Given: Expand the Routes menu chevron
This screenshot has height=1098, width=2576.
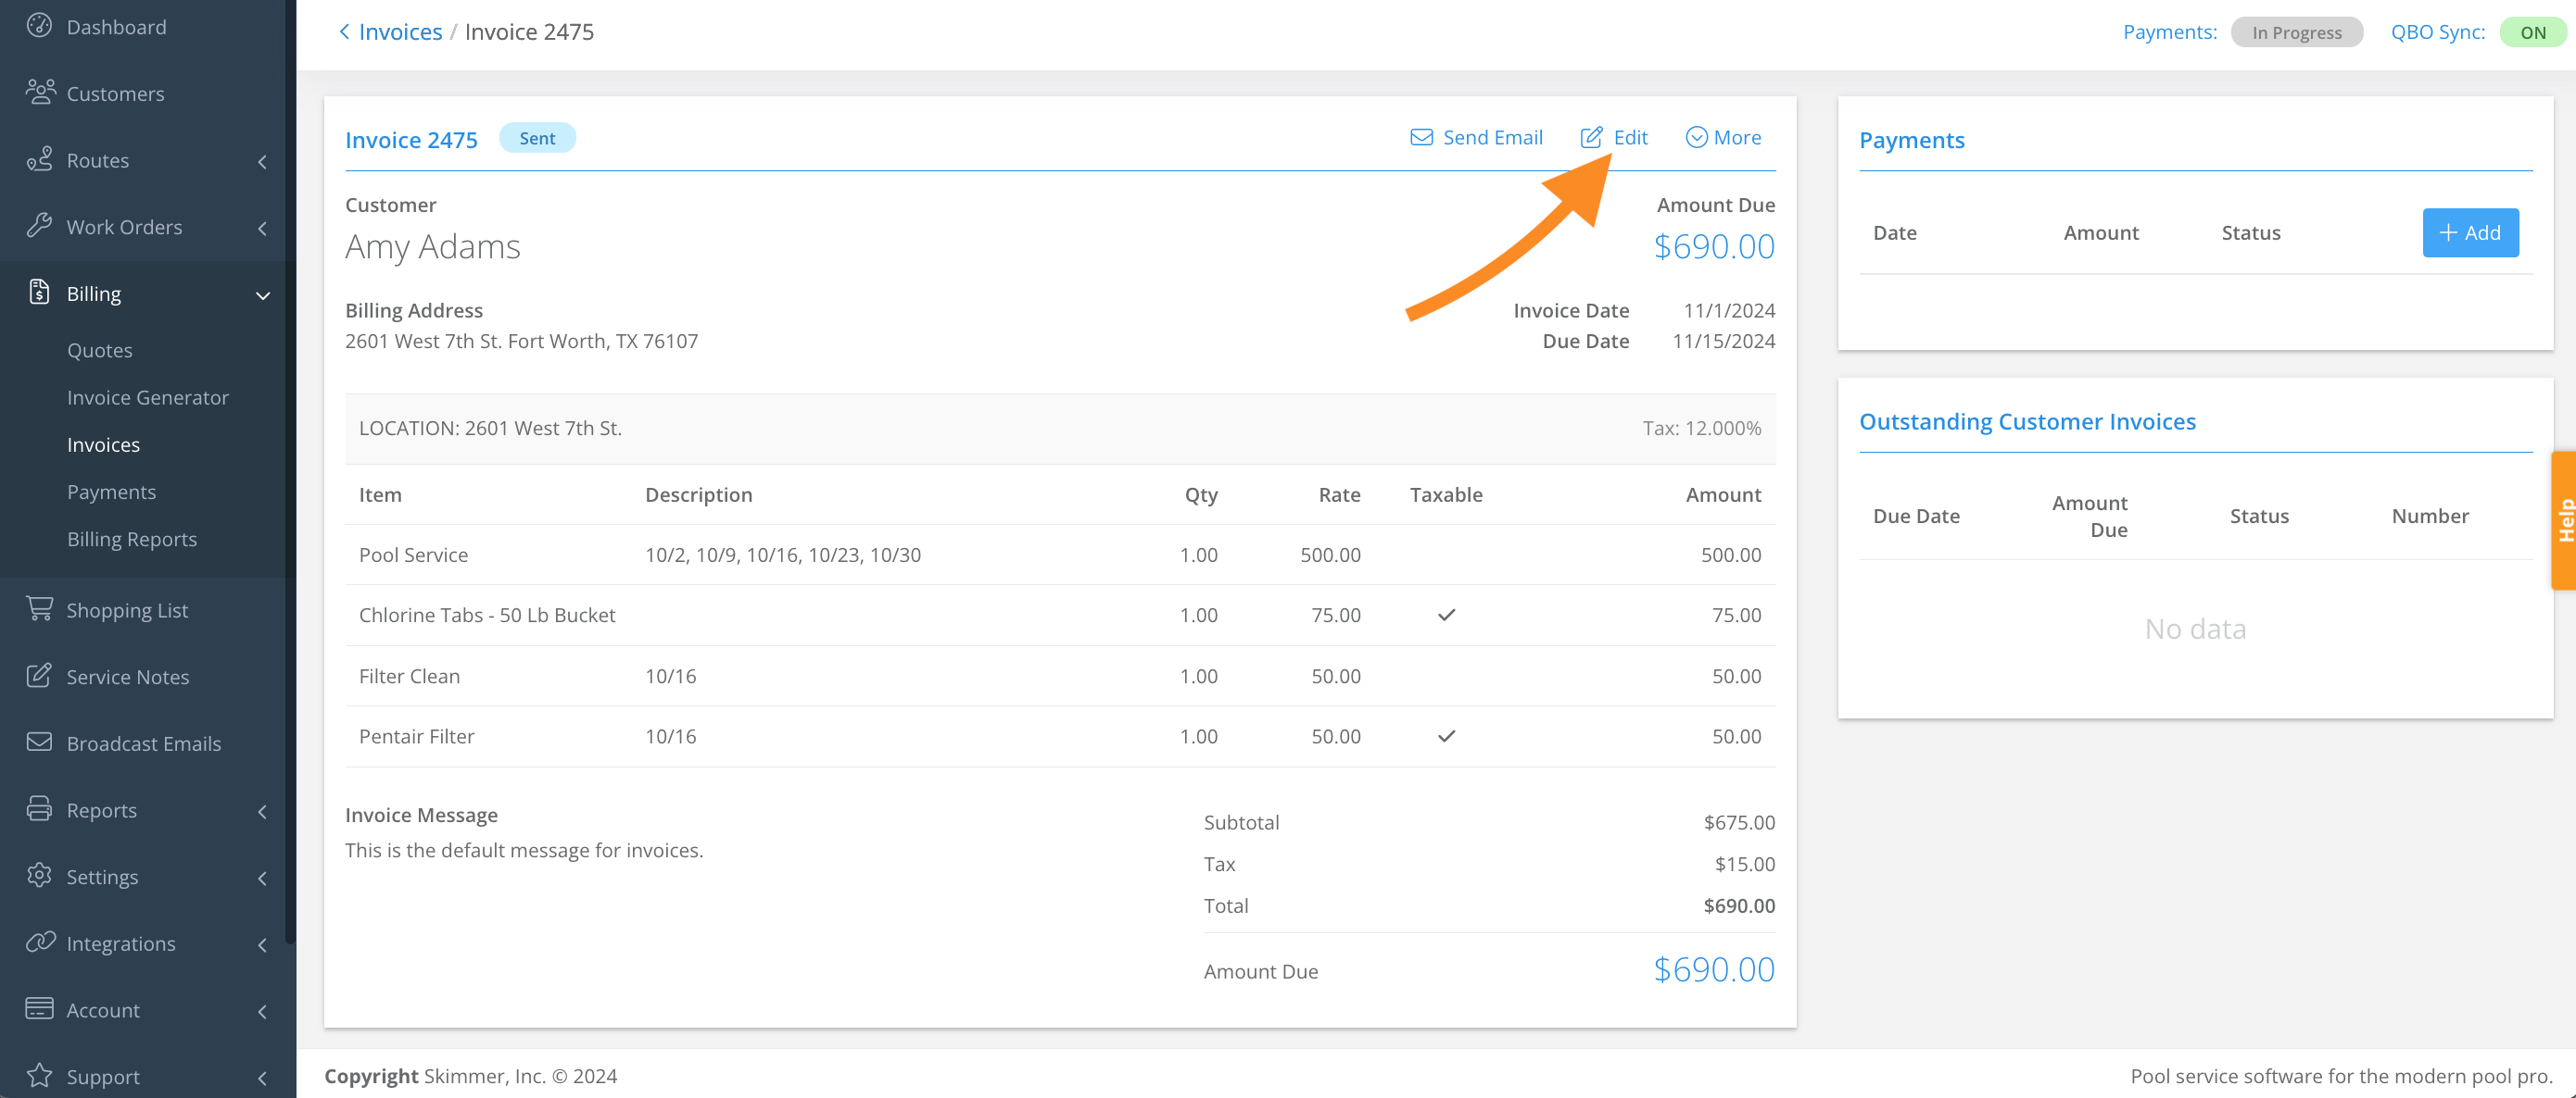Looking at the screenshot, I should 263,161.
